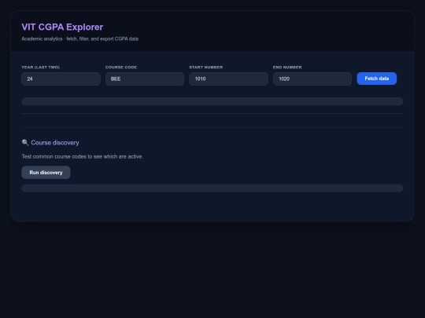Select the VIT CGPA Explorer title

point(62,27)
